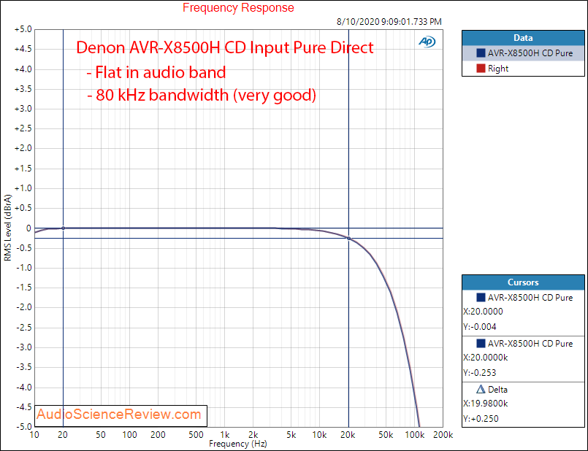588x451 pixels.
Task: Click the 500 tick label on the frequency axis
Action: pos(196,435)
